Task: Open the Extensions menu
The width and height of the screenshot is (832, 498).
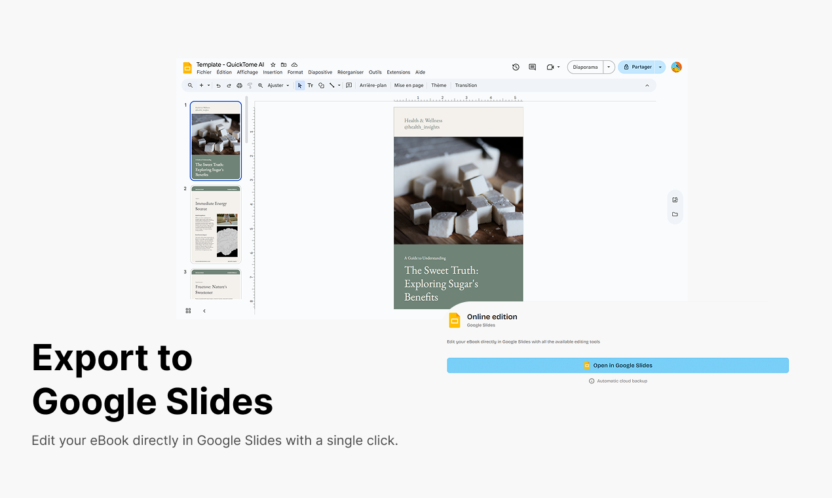Action: tap(398, 72)
